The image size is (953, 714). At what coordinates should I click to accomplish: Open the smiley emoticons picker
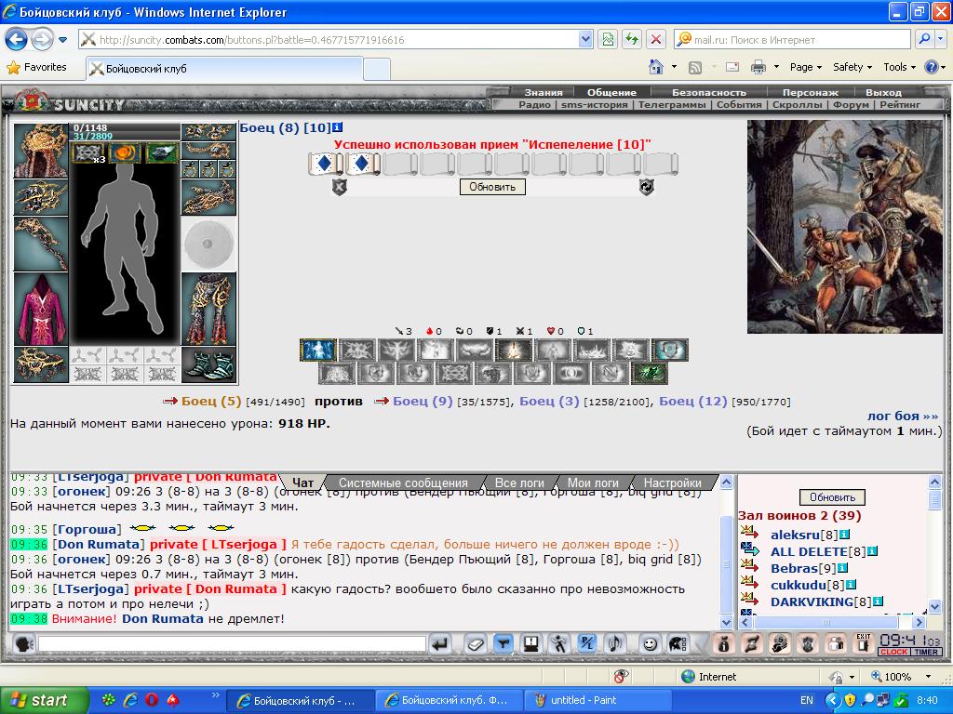650,643
